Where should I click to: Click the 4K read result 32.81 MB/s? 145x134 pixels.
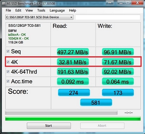pyautogui.click(x=73, y=62)
